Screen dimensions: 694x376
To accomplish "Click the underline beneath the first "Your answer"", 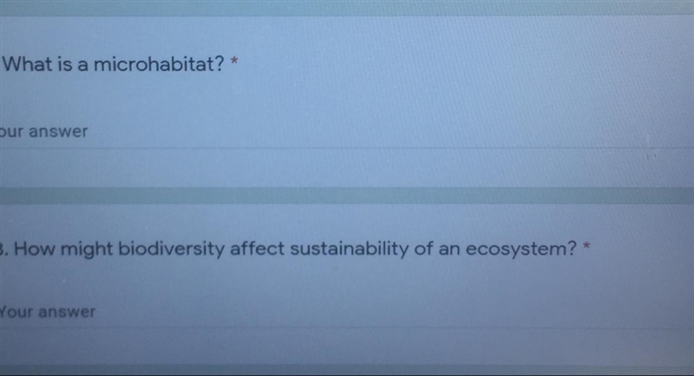I will (347, 148).
